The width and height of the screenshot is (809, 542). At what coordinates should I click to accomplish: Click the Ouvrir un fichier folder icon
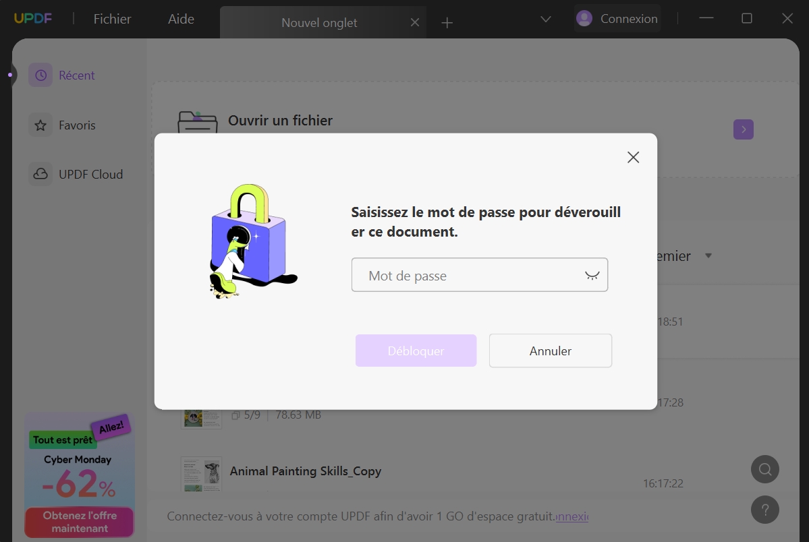click(196, 120)
